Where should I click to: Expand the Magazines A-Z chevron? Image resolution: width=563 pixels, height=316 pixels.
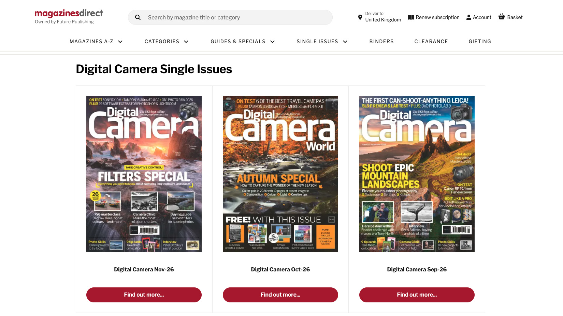pos(120,42)
